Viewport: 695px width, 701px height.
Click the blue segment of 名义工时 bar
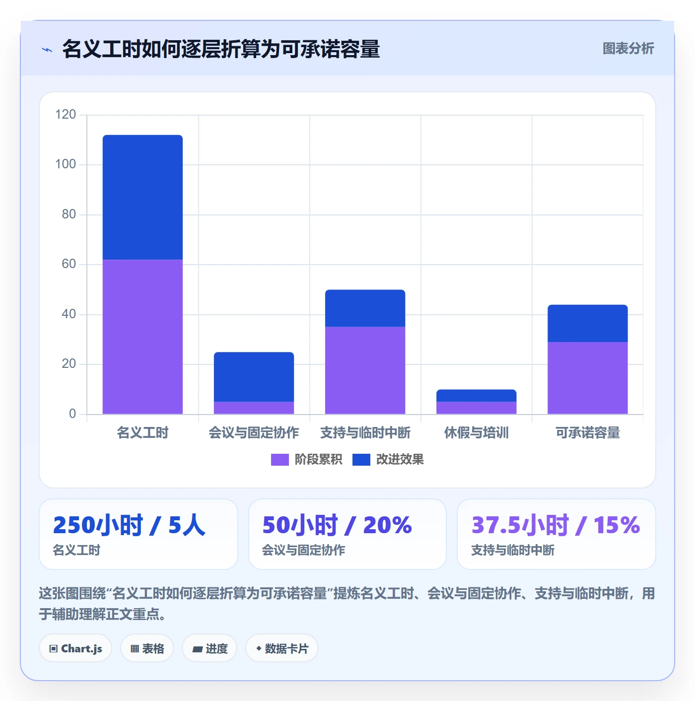tap(142, 197)
